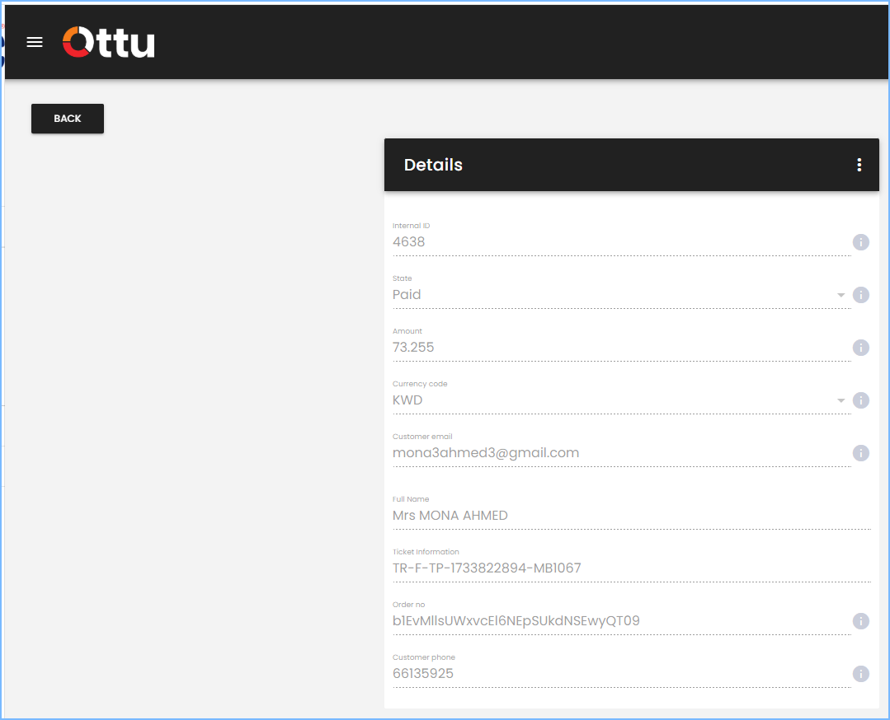Click the info icon beside Customer email
This screenshot has width=890, height=720.
[860, 453]
